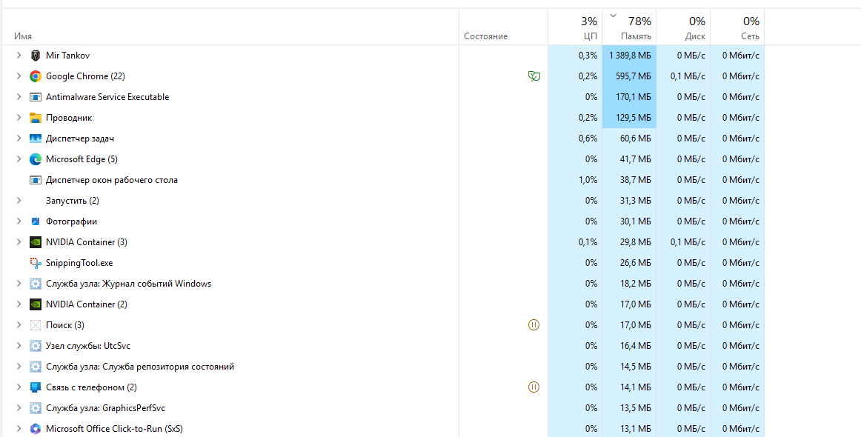Image resolution: width=861 pixels, height=437 pixels.
Task: Expand the Google Chrome (22) process group
Action: [19, 76]
